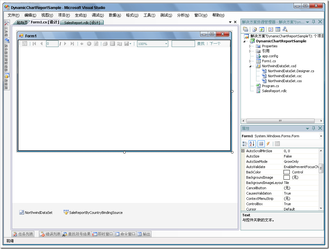Go to previous page in report viewer

[41, 44]
